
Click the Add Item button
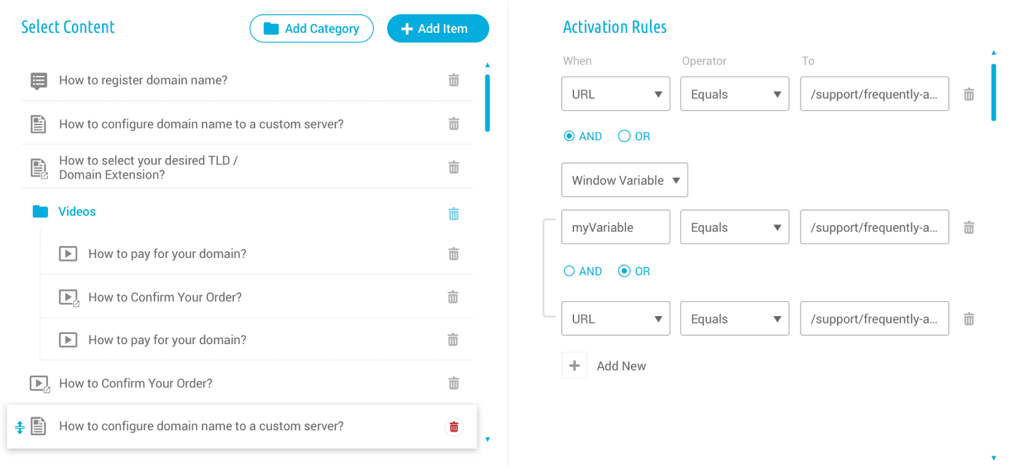(x=438, y=29)
